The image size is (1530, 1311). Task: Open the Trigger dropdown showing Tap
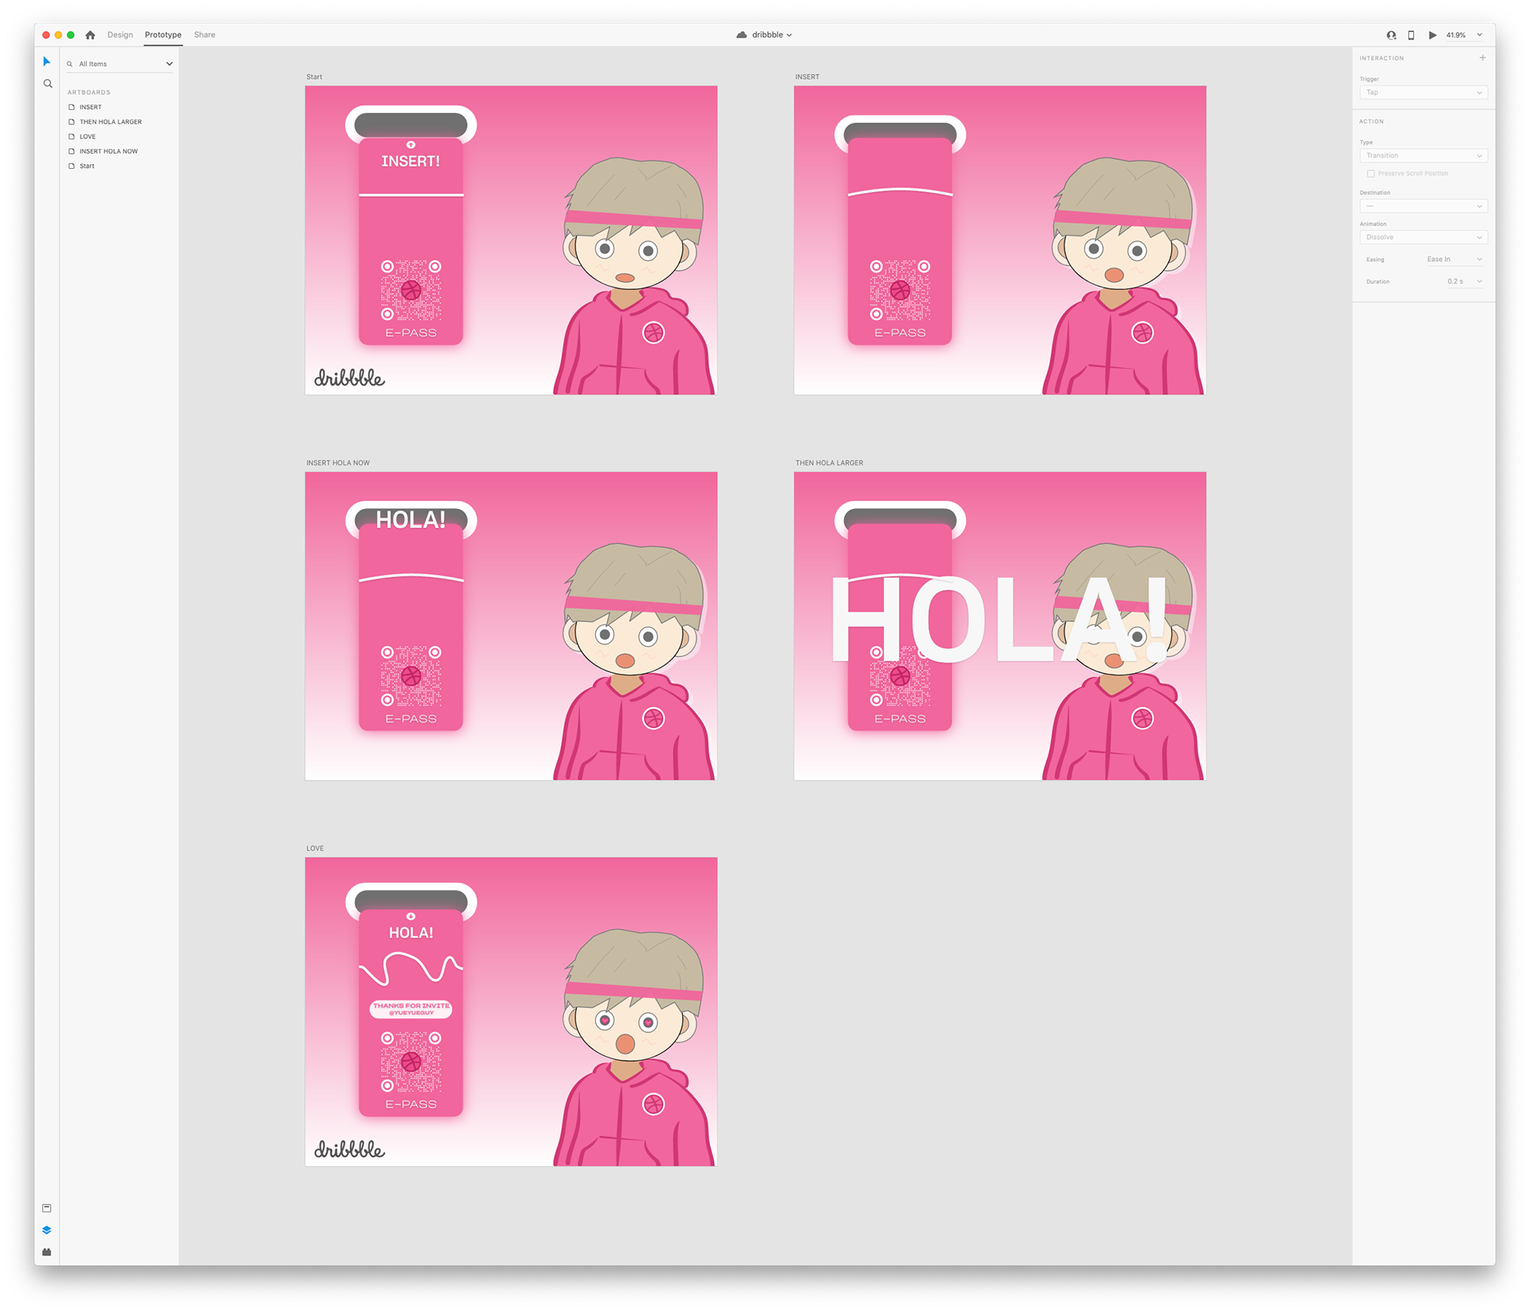click(x=1423, y=92)
